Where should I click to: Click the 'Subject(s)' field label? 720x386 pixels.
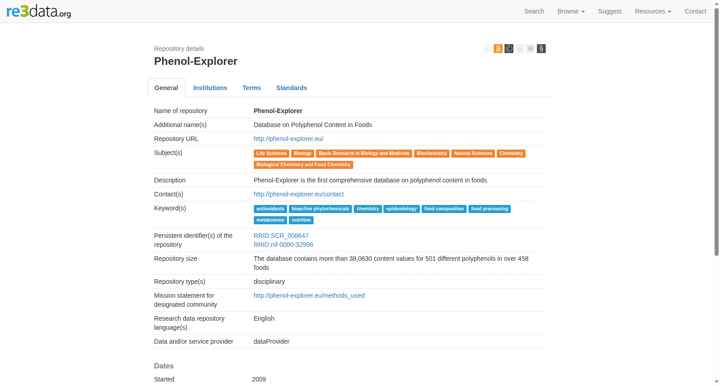coord(168,153)
